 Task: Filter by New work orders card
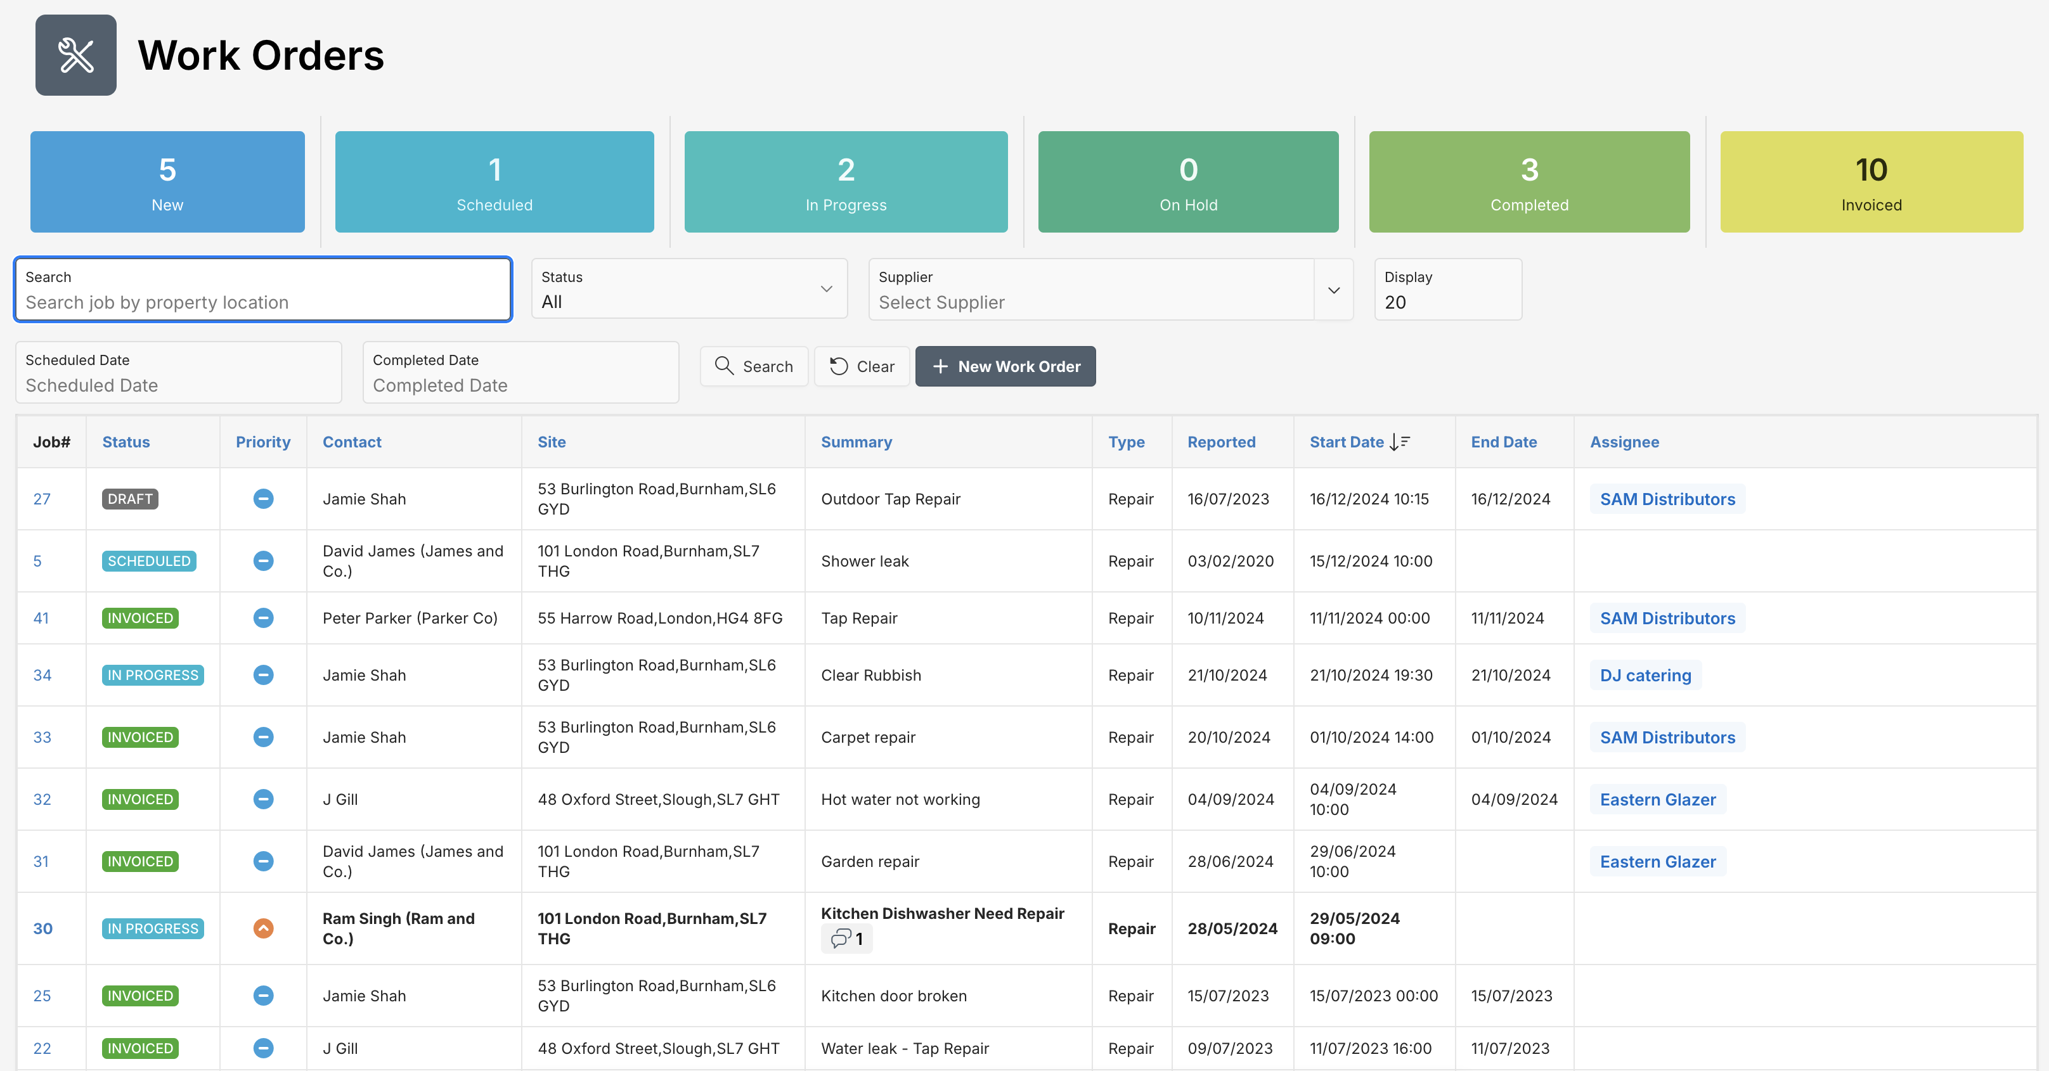[x=167, y=182]
